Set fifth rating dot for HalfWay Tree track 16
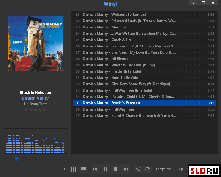Image resolution: width=221 pixels, height=177 pixels. (x=200, y=109)
